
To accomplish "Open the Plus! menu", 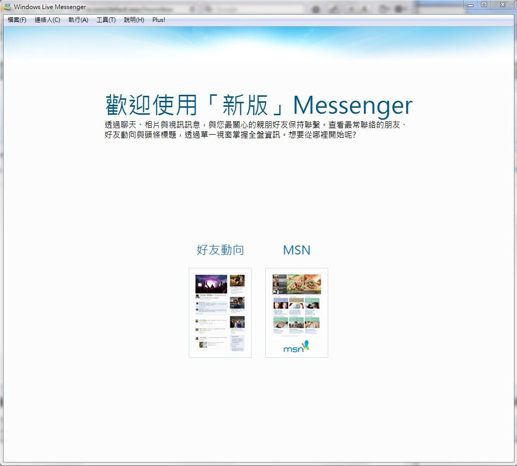I will (159, 20).
